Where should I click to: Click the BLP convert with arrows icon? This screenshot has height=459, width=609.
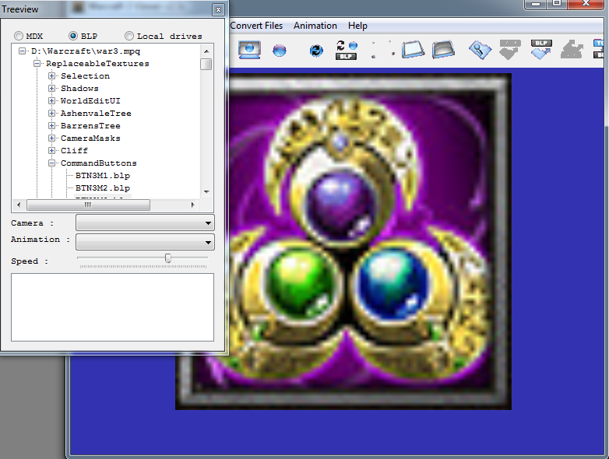(x=346, y=50)
